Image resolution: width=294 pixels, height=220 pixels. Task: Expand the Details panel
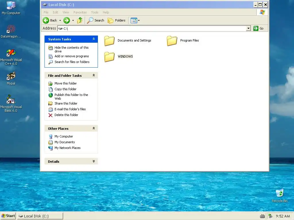coord(94,161)
